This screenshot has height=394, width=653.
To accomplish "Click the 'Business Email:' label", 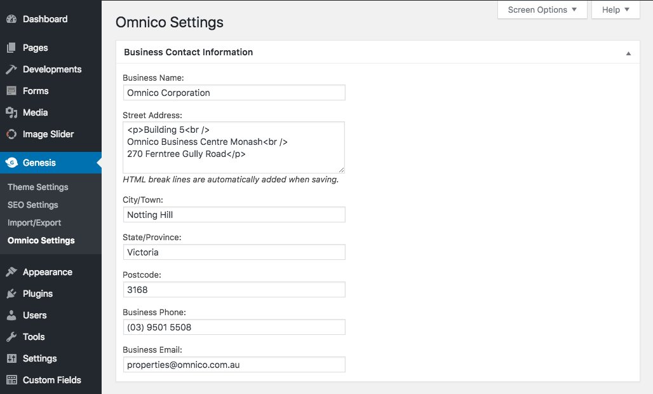I will [152, 350].
